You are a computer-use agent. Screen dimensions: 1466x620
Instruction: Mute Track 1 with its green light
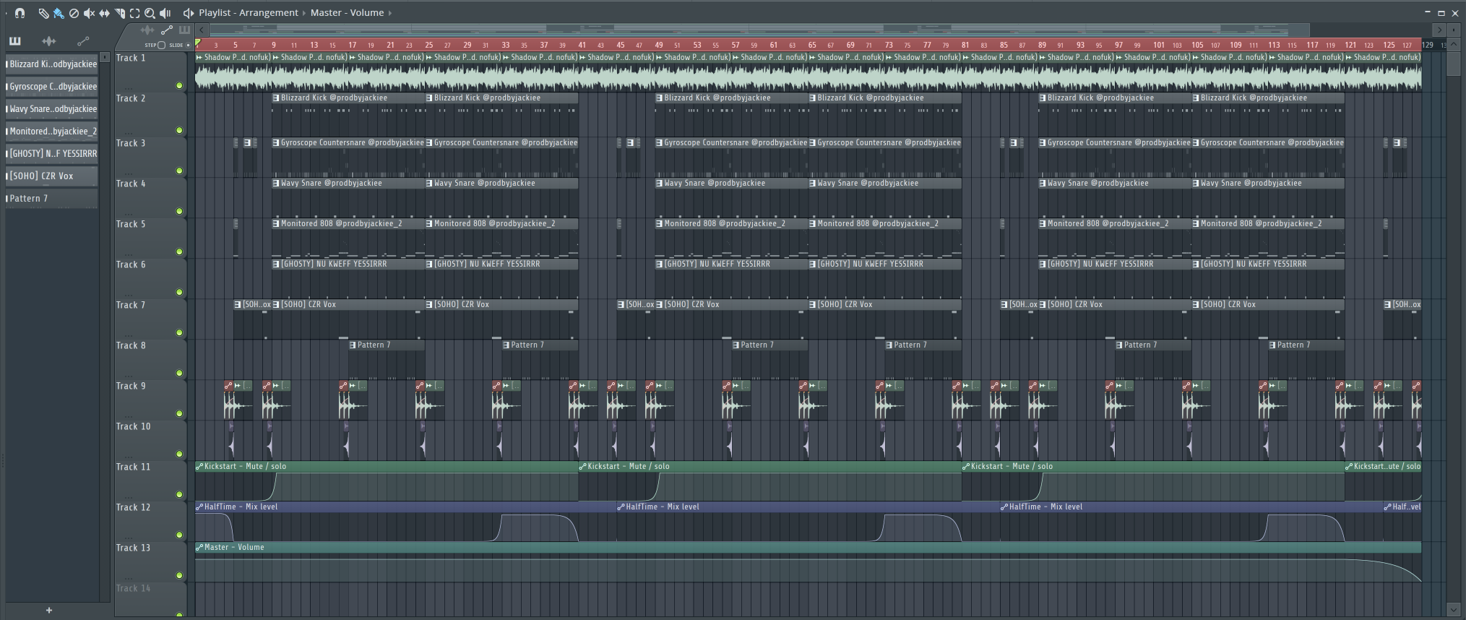coord(179,86)
